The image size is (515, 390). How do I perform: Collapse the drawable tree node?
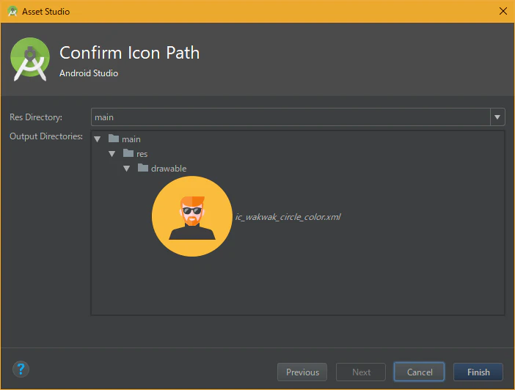[126, 169]
